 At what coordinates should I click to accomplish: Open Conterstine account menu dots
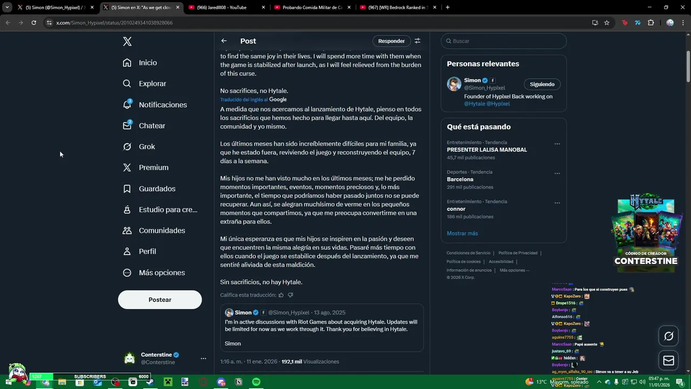204,358
